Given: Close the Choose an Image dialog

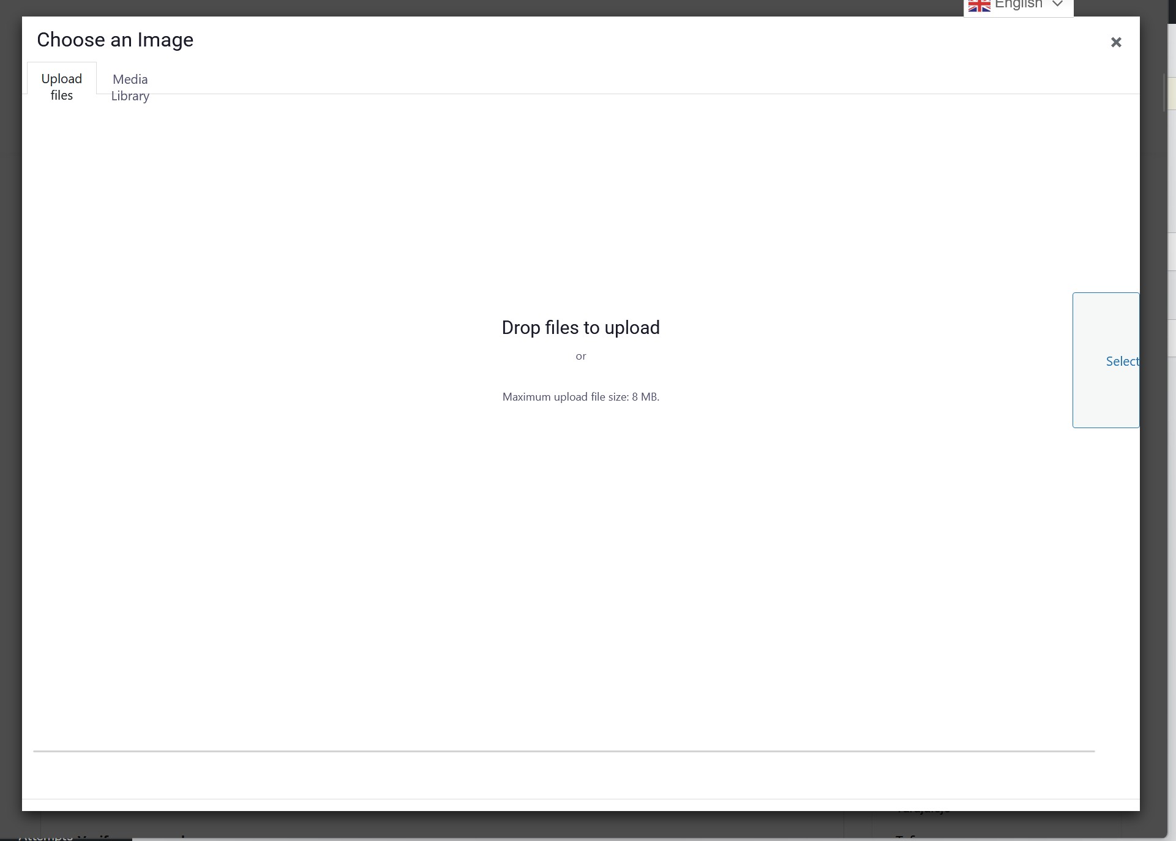Looking at the screenshot, I should click(x=1115, y=42).
